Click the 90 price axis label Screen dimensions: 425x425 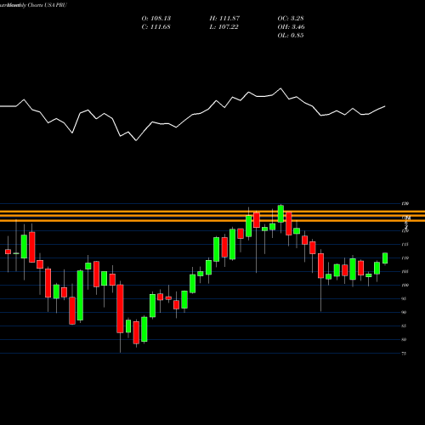404,312
